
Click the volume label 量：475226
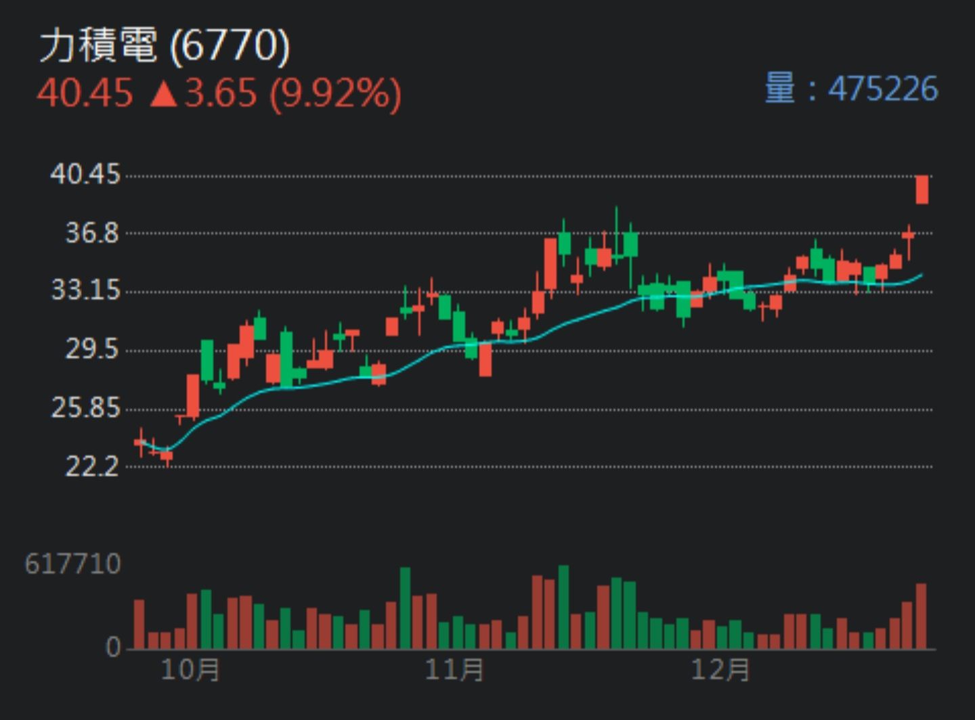[x=851, y=89]
